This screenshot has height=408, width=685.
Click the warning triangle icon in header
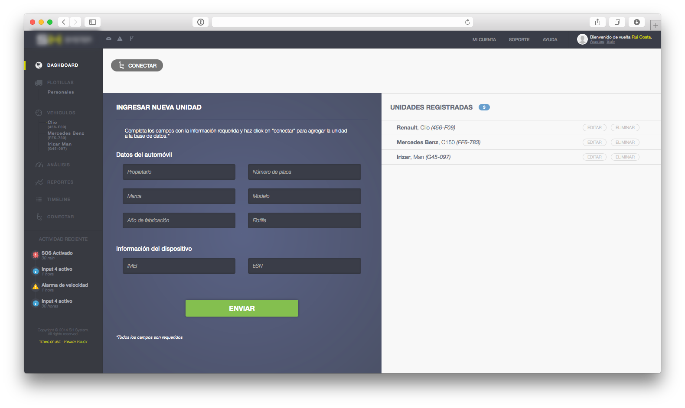[x=120, y=39]
